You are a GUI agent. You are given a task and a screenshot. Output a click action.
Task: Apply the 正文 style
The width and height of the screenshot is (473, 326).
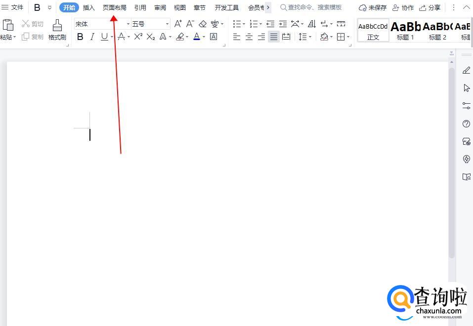373,30
